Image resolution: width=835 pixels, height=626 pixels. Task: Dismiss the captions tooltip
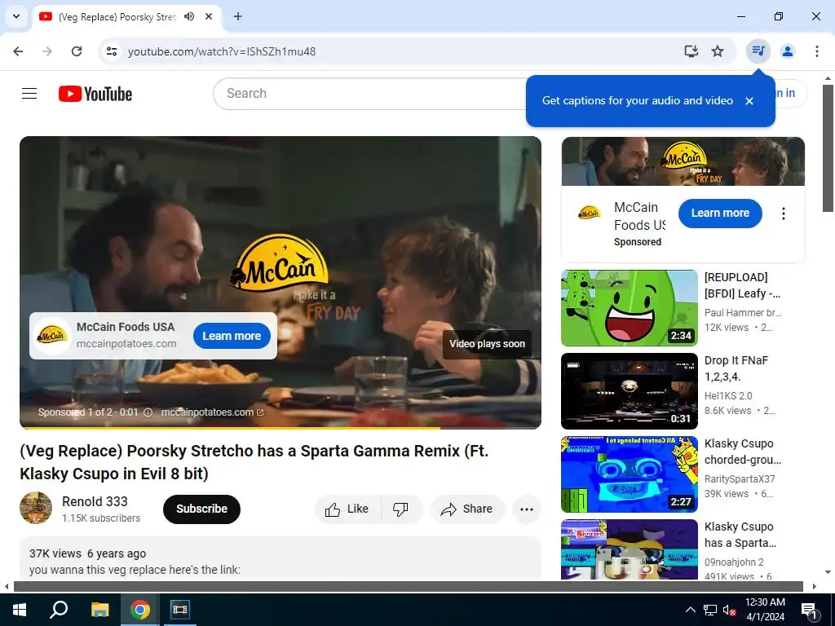749,101
